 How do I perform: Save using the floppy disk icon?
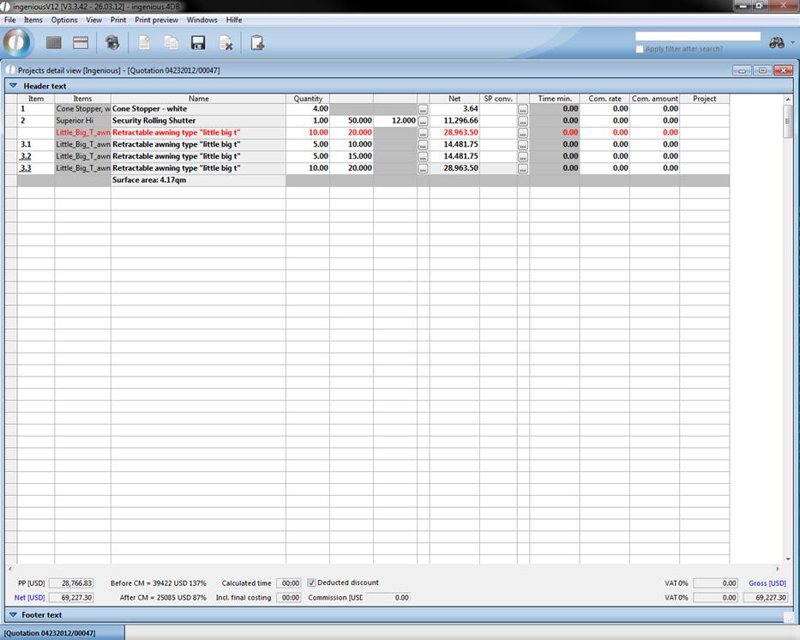click(x=198, y=43)
